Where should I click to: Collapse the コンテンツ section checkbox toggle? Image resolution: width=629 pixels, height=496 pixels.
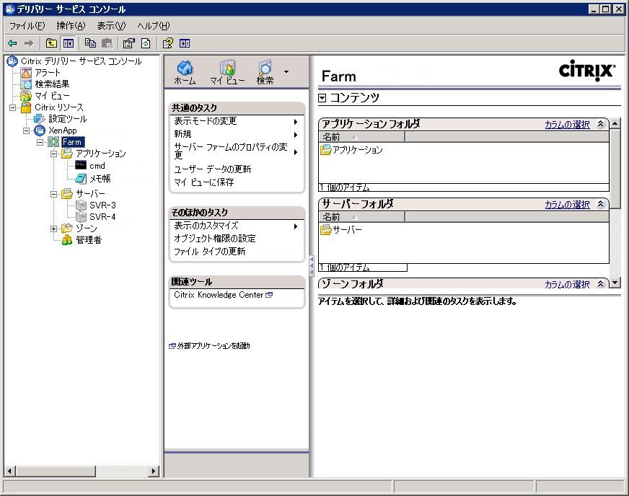[322, 97]
